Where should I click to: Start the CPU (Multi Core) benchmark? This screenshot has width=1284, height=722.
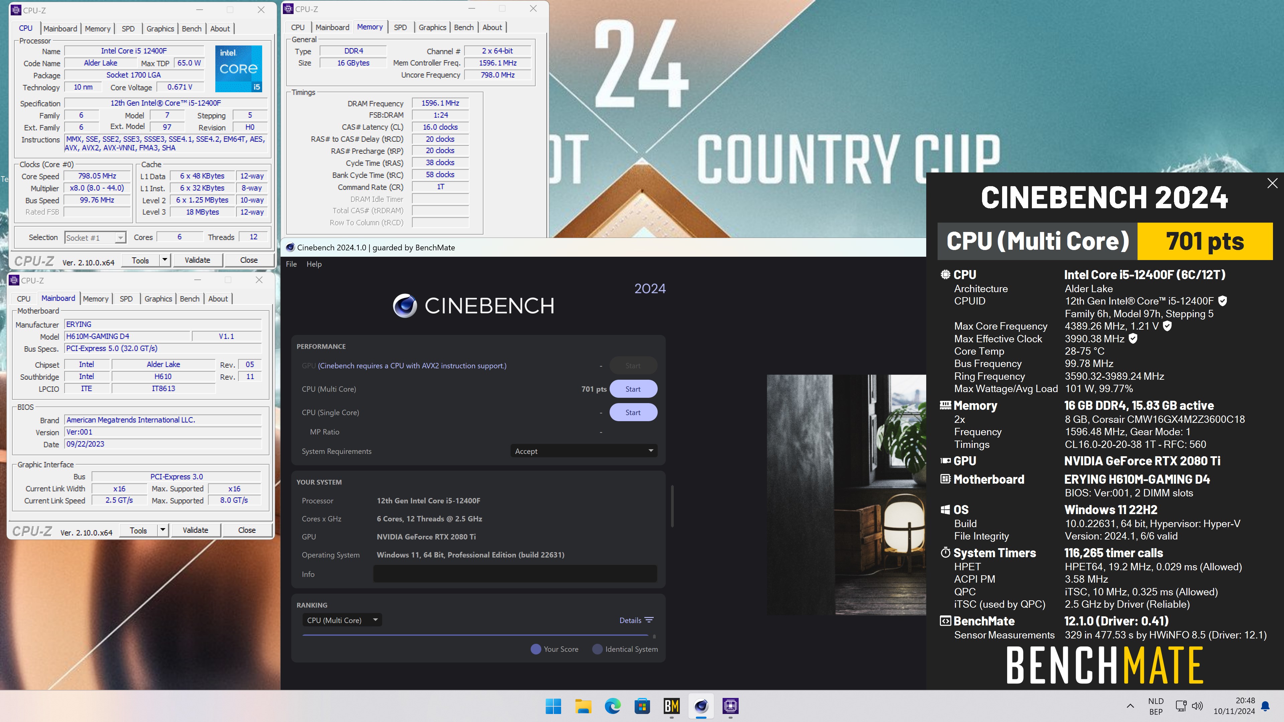point(633,389)
